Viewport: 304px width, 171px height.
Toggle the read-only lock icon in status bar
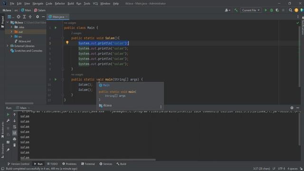click(301, 169)
